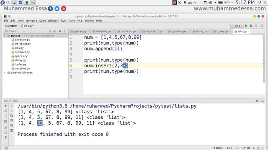
Task: Collapse all in Project panel header
Action: 54,31
